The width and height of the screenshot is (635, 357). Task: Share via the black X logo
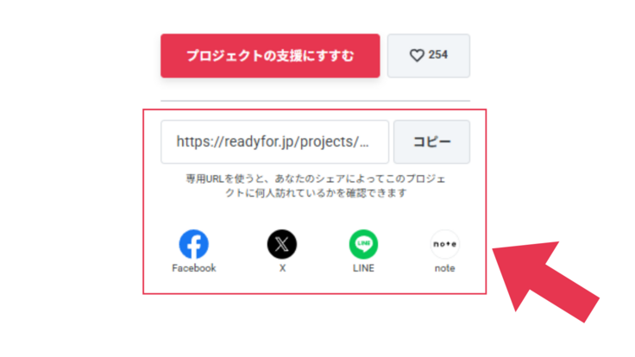[x=282, y=244]
